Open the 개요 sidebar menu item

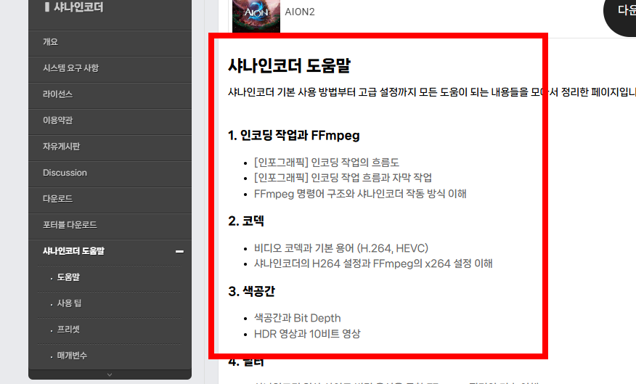pos(110,42)
